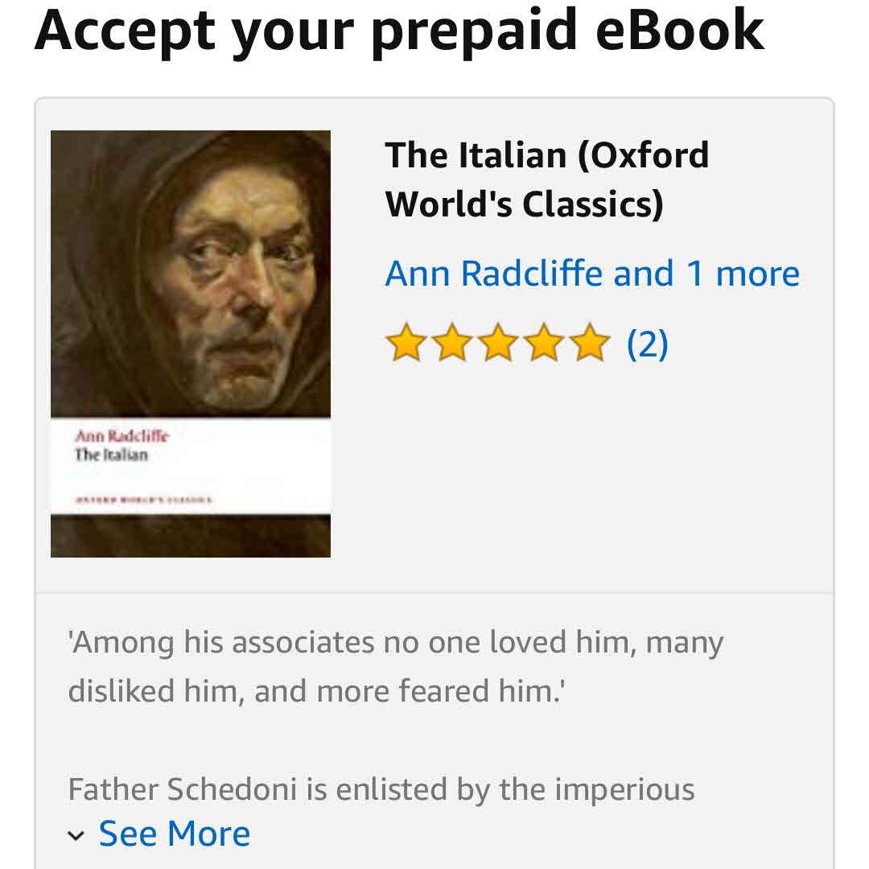Click the third rating star
Image resolution: width=869 pixels, height=869 pixels.
click(498, 343)
